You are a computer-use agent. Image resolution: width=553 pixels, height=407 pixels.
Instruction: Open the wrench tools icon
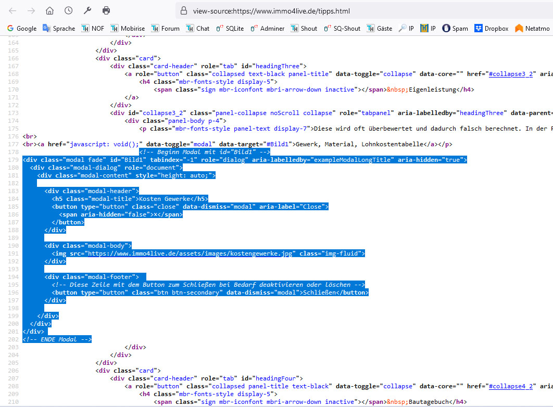[x=87, y=10]
